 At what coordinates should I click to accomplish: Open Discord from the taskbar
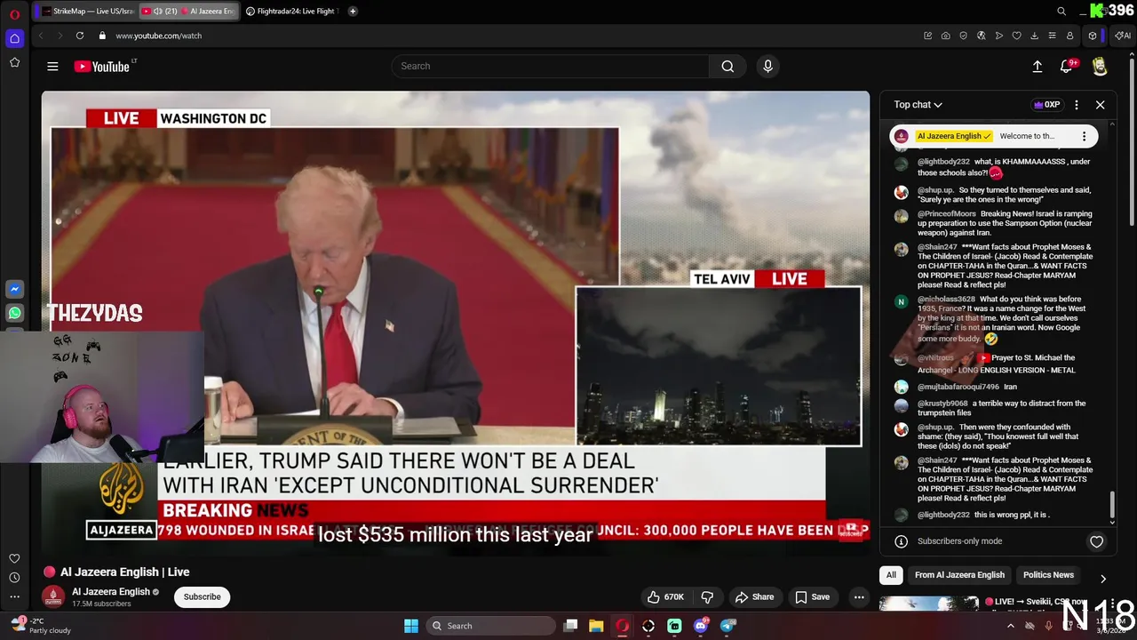tap(701, 626)
